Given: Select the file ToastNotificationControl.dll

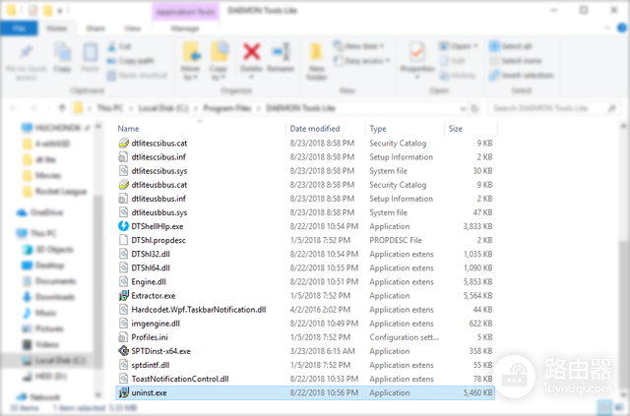Looking at the screenshot, I should [180, 379].
